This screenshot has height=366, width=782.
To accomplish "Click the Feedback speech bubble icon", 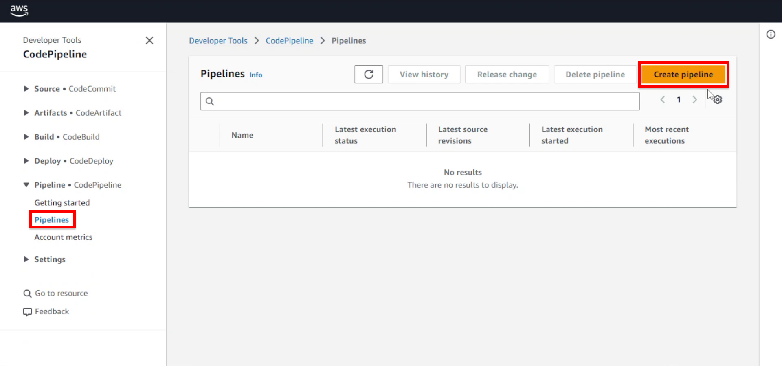I will tap(27, 312).
